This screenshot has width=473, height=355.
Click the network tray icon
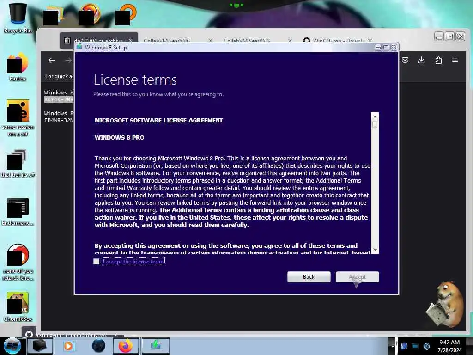415,346
